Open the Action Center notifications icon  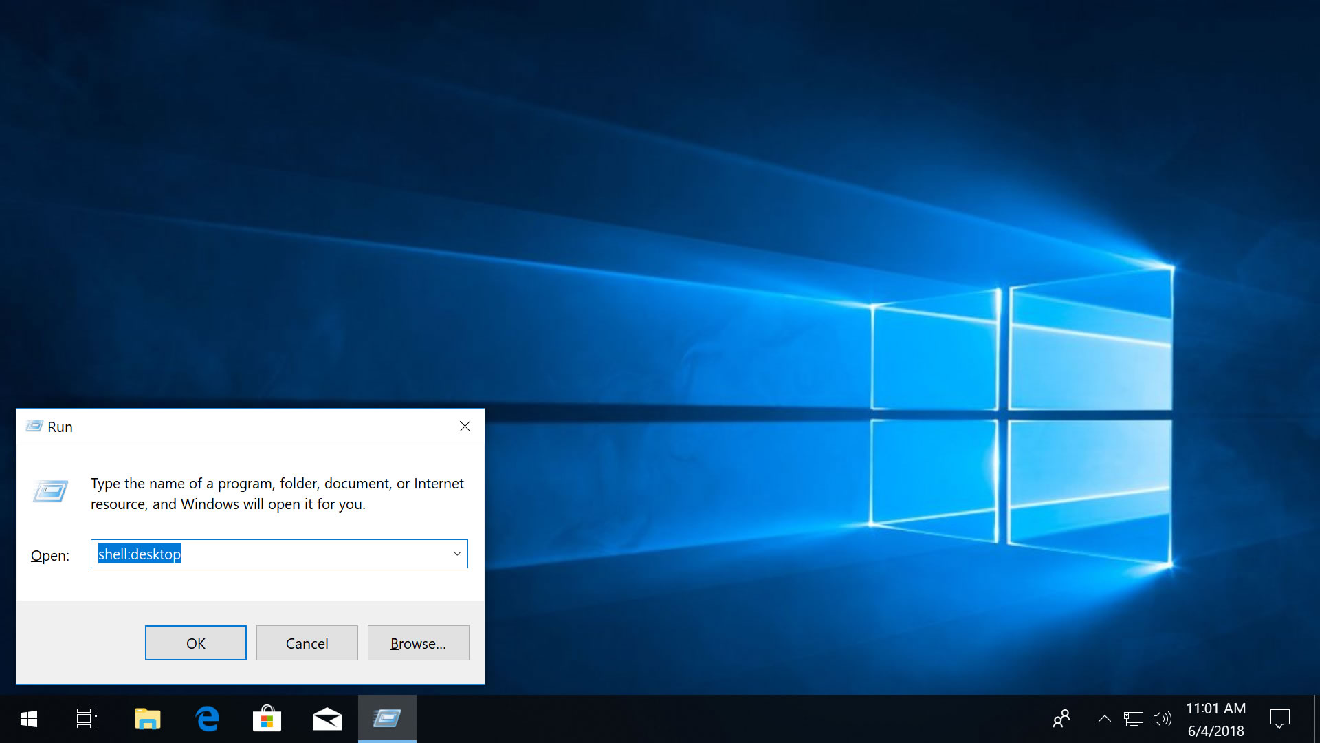[x=1279, y=719]
